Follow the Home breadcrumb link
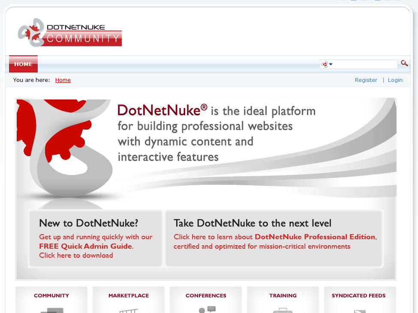This screenshot has height=313, width=418. (63, 80)
